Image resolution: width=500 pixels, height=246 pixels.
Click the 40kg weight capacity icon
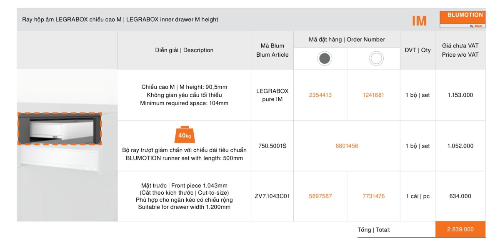click(x=184, y=134)
